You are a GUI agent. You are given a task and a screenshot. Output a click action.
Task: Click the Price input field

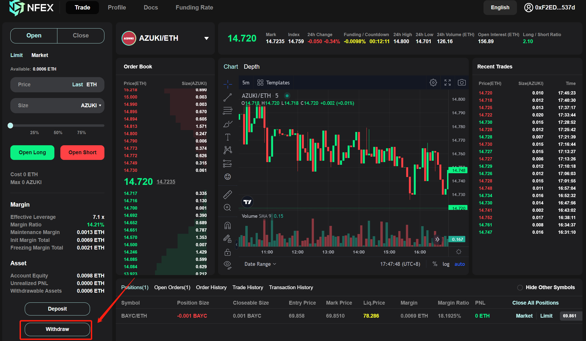tap(41, 84)
